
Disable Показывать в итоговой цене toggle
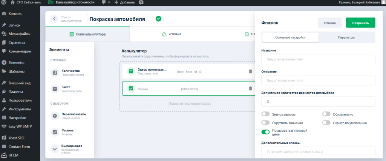tap(265, 132)
